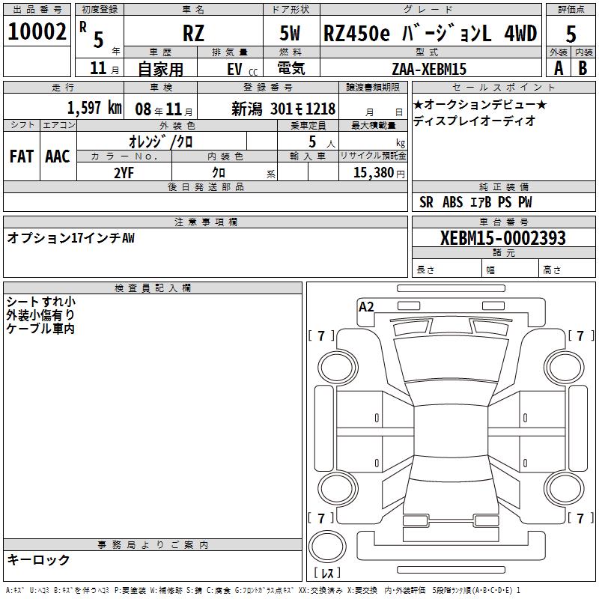Select ★オークションデビュー★ sales point line
The width and height of the screenshot is (599, 599).
coord(480,104)
